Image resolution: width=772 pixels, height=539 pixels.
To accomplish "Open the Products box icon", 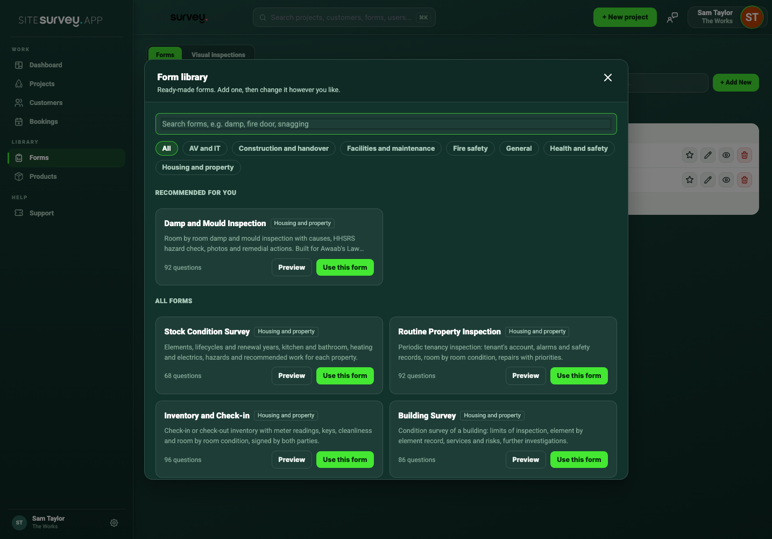I will 19,177.
